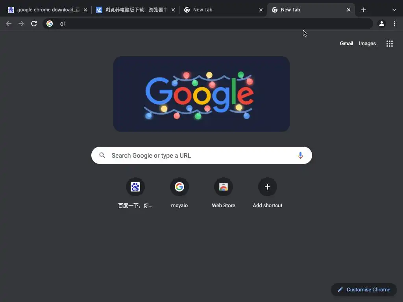Screen dimensions: 403x302
Task: Close the google chrome download tab
Action: 85,10
